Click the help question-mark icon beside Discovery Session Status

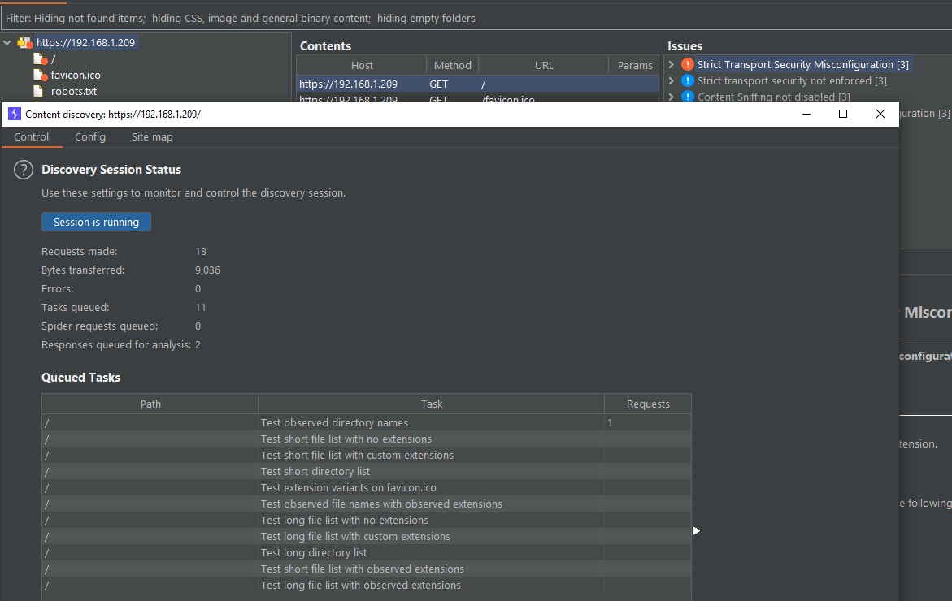(23, 169)
